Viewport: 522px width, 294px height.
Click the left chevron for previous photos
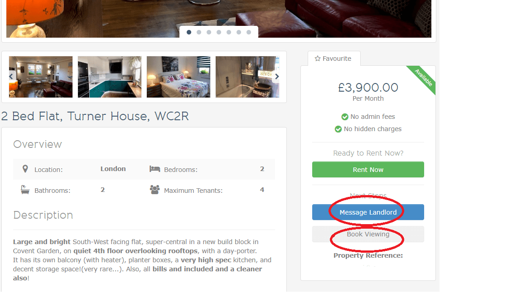[10, 76]
